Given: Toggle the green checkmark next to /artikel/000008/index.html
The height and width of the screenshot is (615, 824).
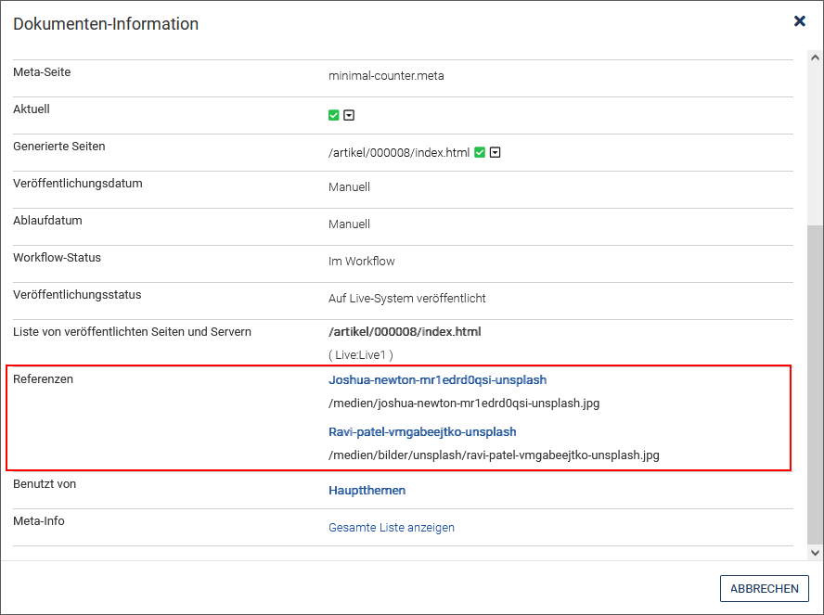Looking at the screenshot, I should point(479,152).
